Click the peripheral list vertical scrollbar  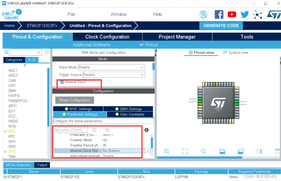[x=48, y=97]
